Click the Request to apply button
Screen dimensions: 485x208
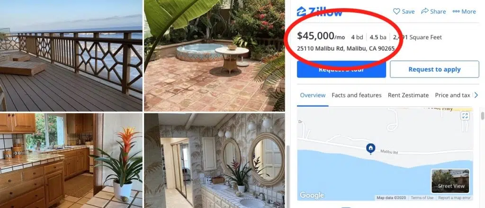(434, 69)
